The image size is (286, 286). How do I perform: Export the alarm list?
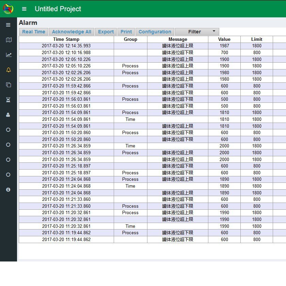(106, 32)
